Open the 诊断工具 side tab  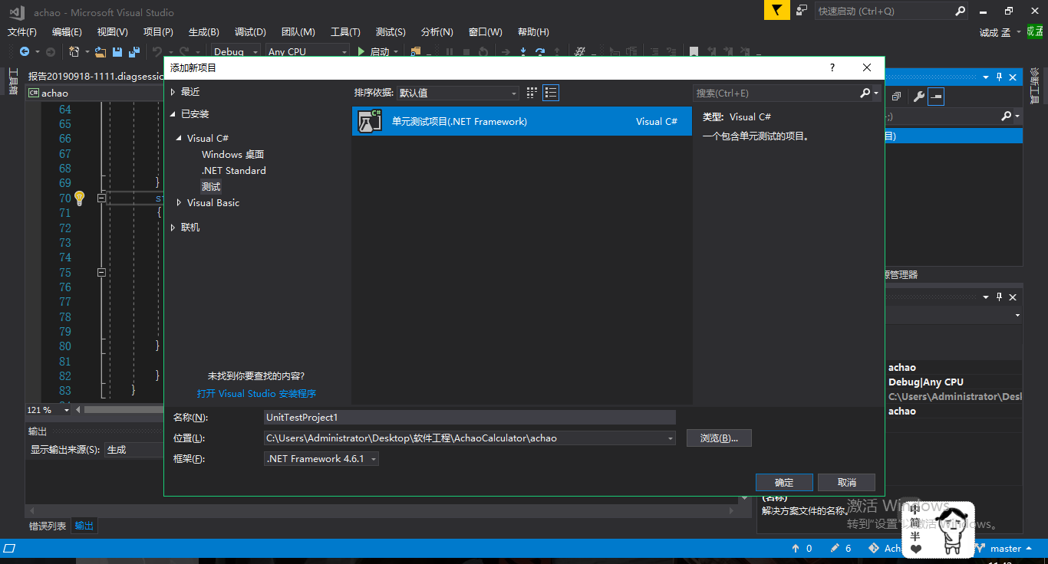click(1034, 86)
